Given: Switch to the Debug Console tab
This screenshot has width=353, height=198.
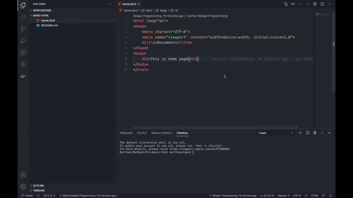Looking at the screenshot, I should (162, 133).
